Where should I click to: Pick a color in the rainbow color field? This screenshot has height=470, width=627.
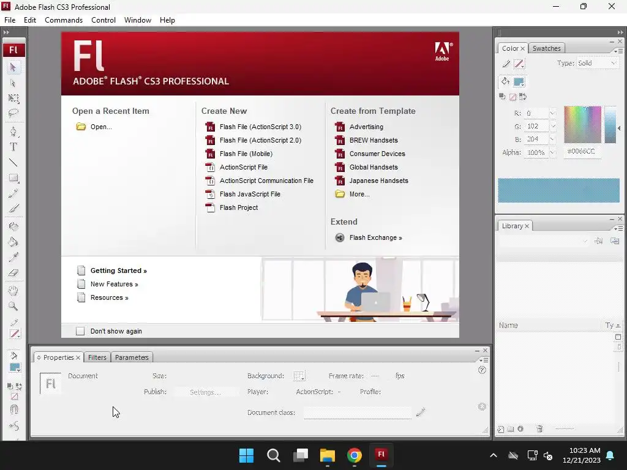[x=582, y=124]
